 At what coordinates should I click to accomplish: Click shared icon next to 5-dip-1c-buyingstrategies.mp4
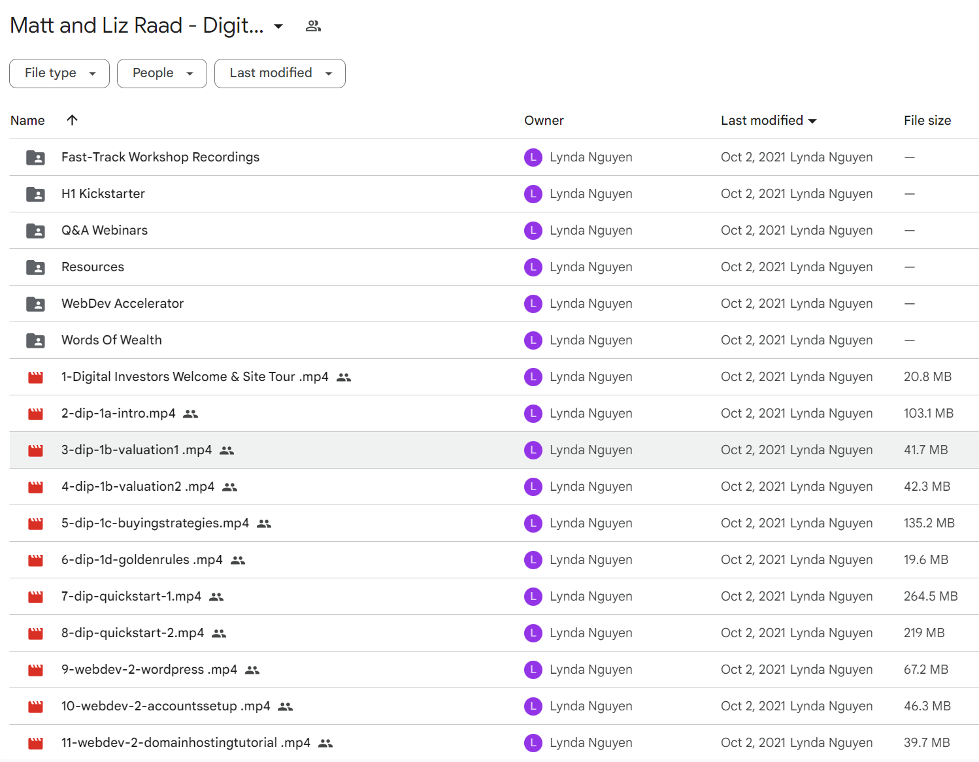point(264,523)
